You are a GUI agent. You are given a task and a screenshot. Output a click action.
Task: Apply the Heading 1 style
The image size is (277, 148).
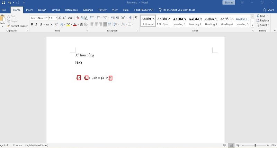tap(179, 21)
